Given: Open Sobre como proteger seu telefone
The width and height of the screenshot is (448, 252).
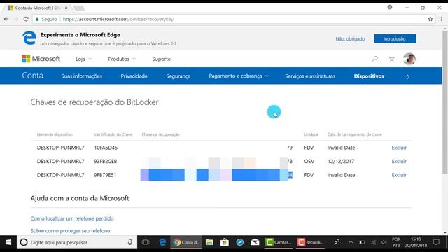Looking at the screenshot, I should [x=70, y=231].
